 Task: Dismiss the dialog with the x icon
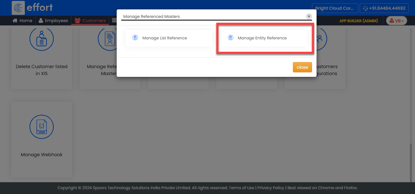309,16
